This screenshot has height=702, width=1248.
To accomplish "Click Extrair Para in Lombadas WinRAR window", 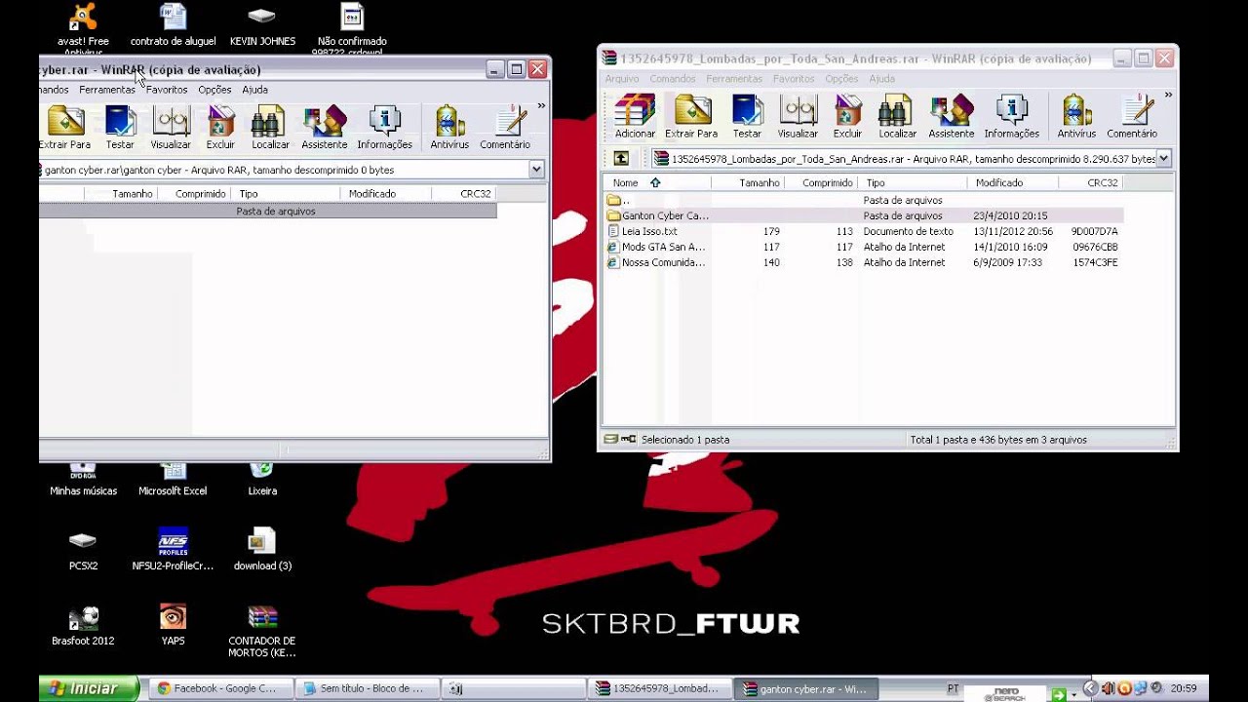I will (691, 116).
